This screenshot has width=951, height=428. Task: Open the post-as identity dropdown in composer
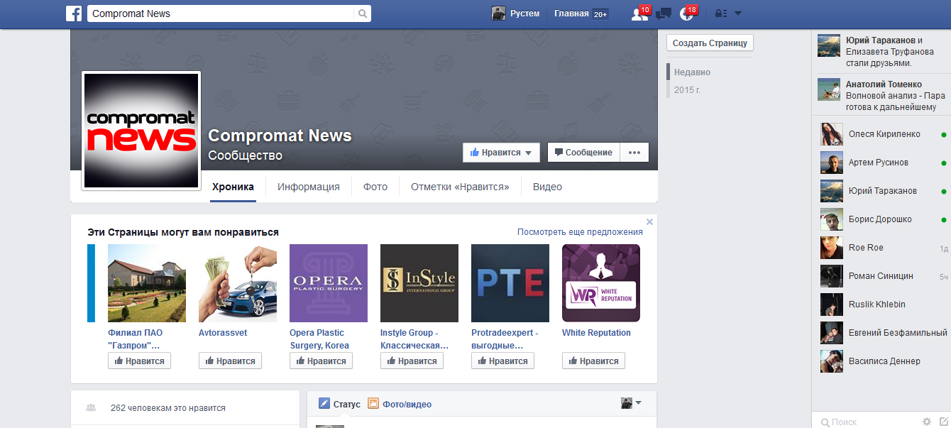[x=631, y=403]
